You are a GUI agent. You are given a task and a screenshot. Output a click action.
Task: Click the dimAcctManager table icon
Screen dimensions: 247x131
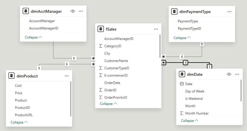click(26, 11)
